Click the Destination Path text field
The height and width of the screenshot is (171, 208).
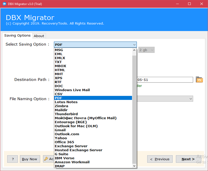pos(165,80)
